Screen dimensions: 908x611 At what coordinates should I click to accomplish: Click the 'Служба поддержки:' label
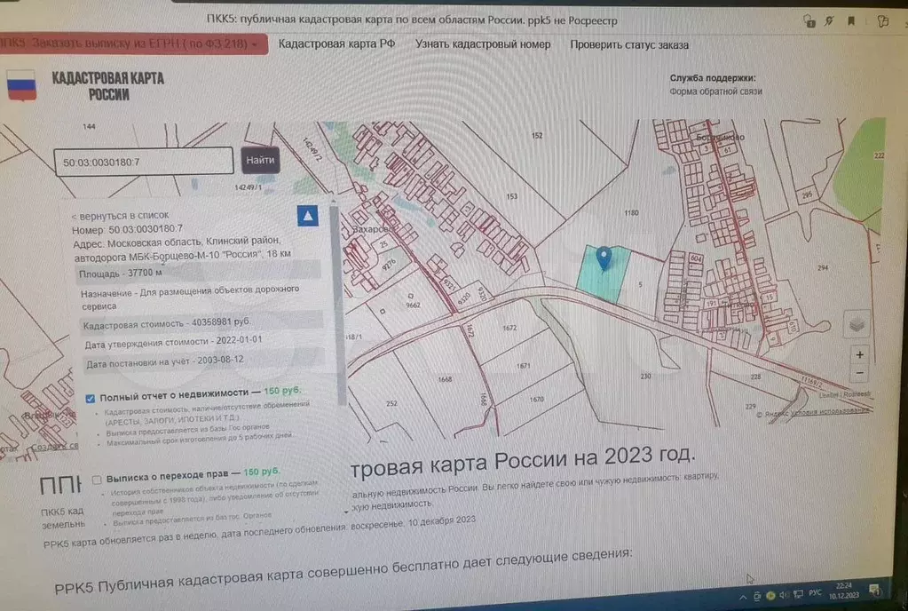tap(712, 77)
